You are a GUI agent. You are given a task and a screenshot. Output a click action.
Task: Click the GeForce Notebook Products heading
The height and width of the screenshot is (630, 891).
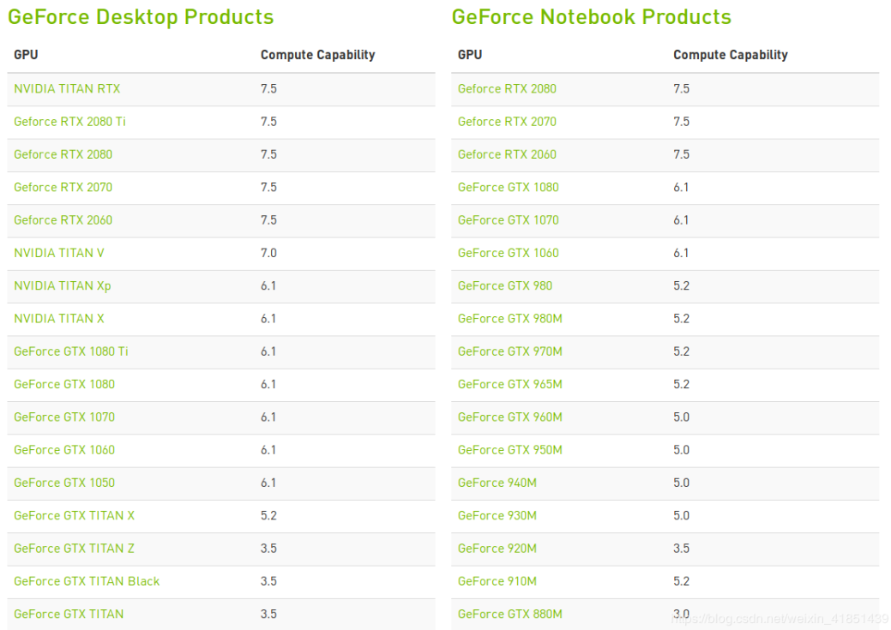(592, 17)
